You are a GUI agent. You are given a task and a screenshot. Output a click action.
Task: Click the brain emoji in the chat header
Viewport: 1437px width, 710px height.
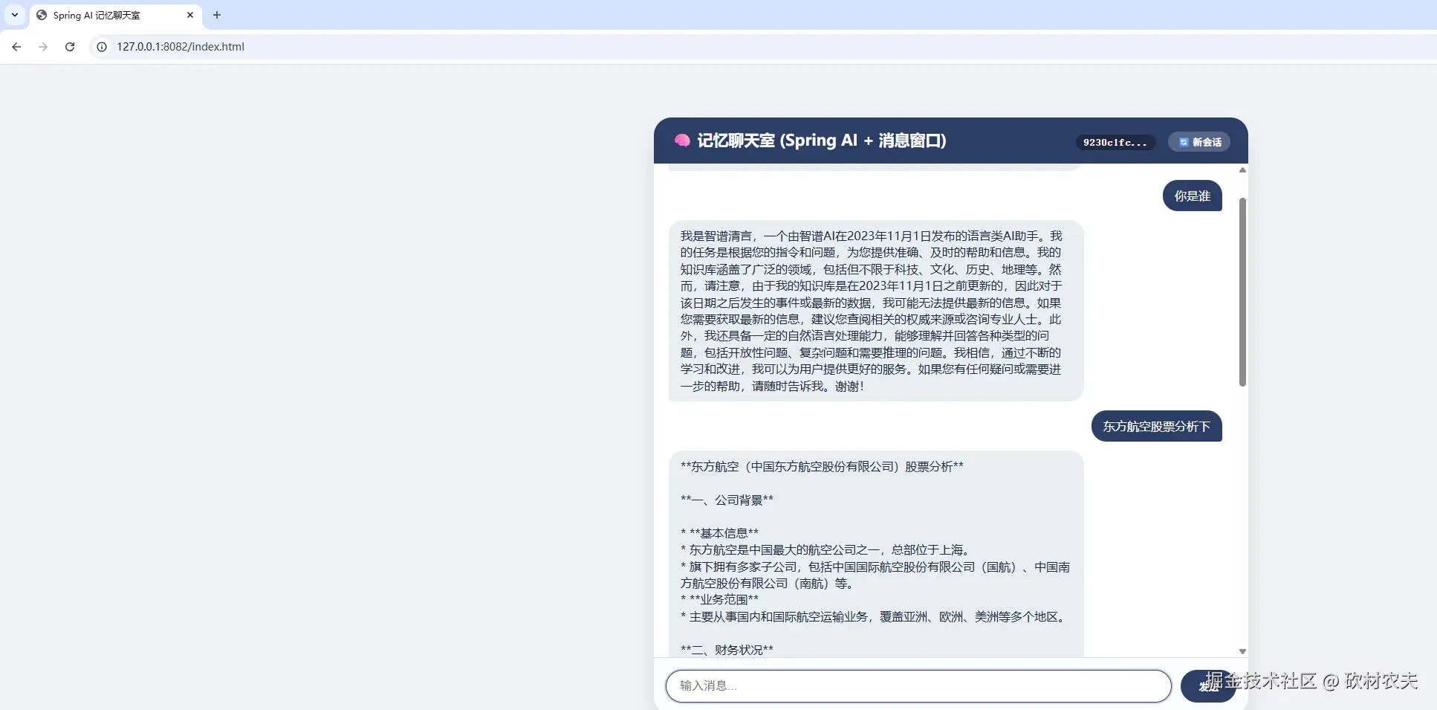[x=681, y=140]
